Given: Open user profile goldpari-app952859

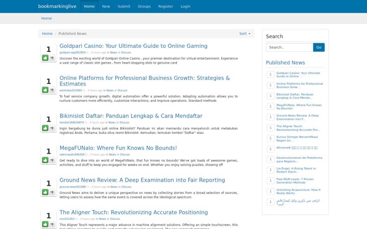Looking at the screenshot, I should tap(72, 52).
